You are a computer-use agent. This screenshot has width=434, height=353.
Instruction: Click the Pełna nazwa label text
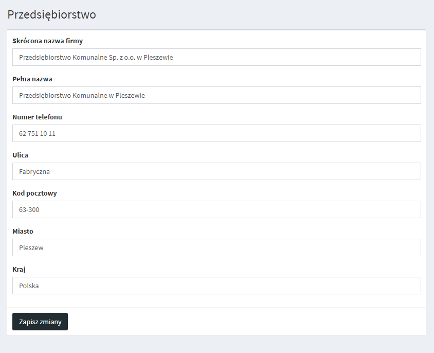click(x=32, y=79)
